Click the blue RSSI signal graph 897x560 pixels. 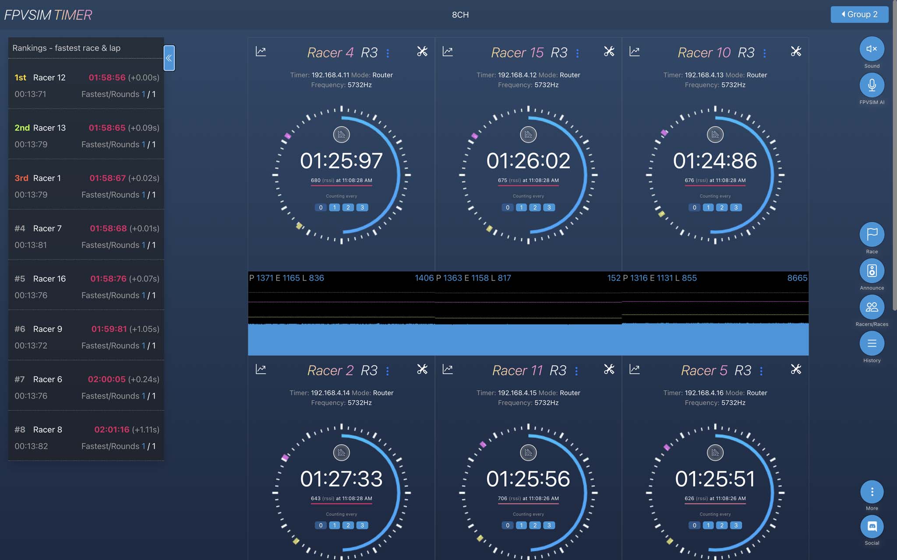528,339
